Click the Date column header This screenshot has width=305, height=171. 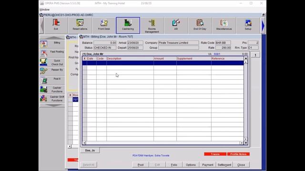(x=91, y=58)
